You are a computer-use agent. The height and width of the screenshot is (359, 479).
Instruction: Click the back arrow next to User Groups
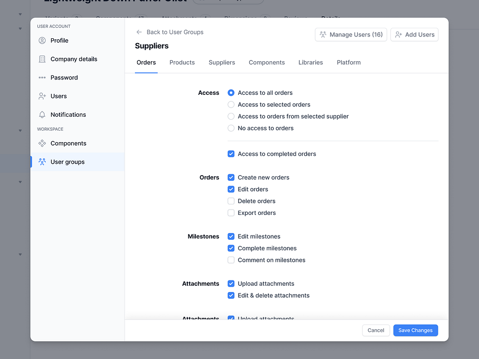point(138,32)
